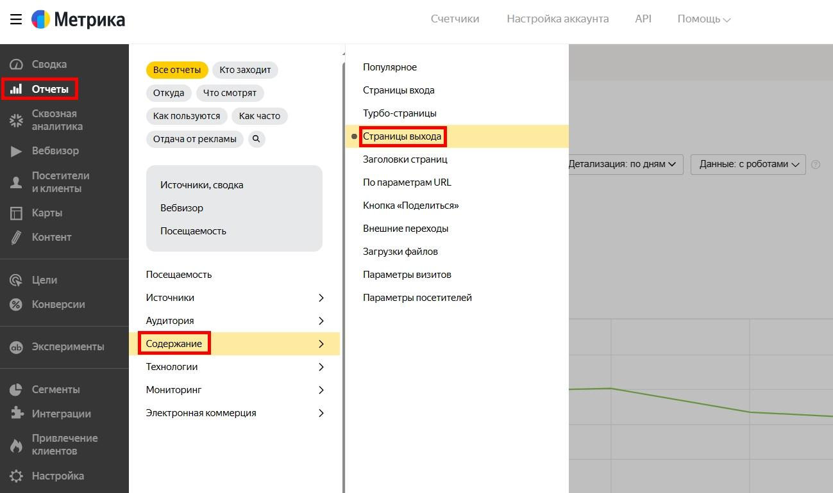
Task: Expand the Электронная коммерция submenu arrow
Action: (x=321, y=413)
